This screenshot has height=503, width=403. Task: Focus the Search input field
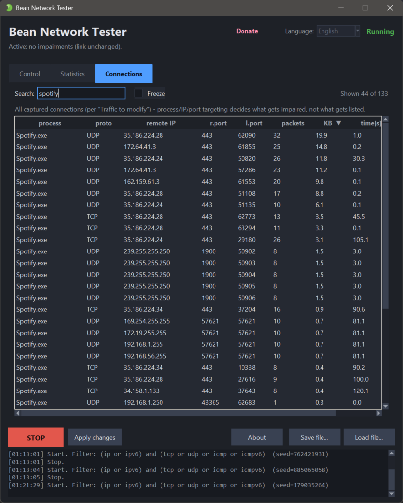click(81, 93)
